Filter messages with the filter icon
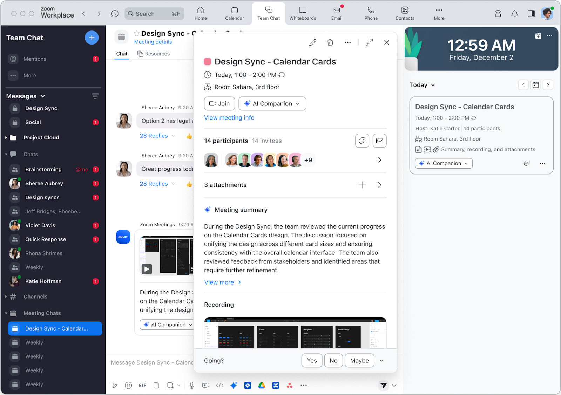Viewport: 561px width, 395px height. [95, 96]
